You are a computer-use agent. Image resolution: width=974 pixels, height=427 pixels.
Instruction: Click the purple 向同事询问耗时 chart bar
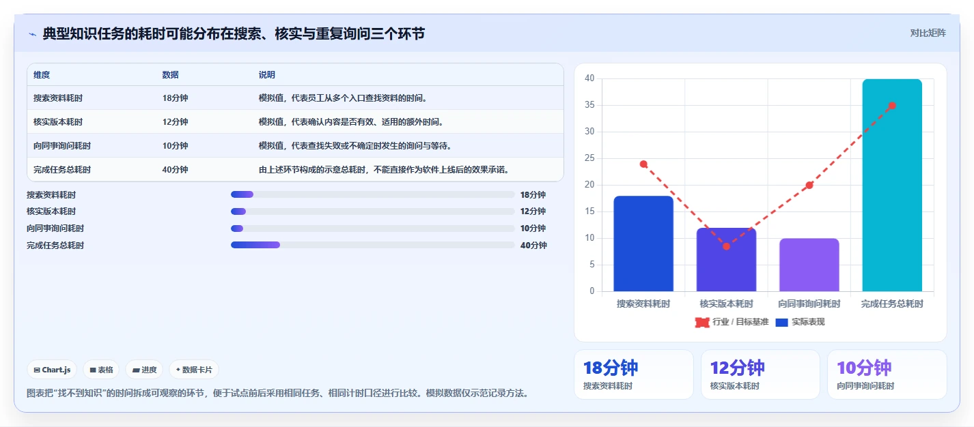[809, 265]
